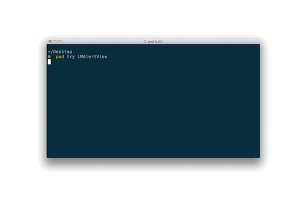
Task: Click the tilde character starting the path
Action: (49, 52)
